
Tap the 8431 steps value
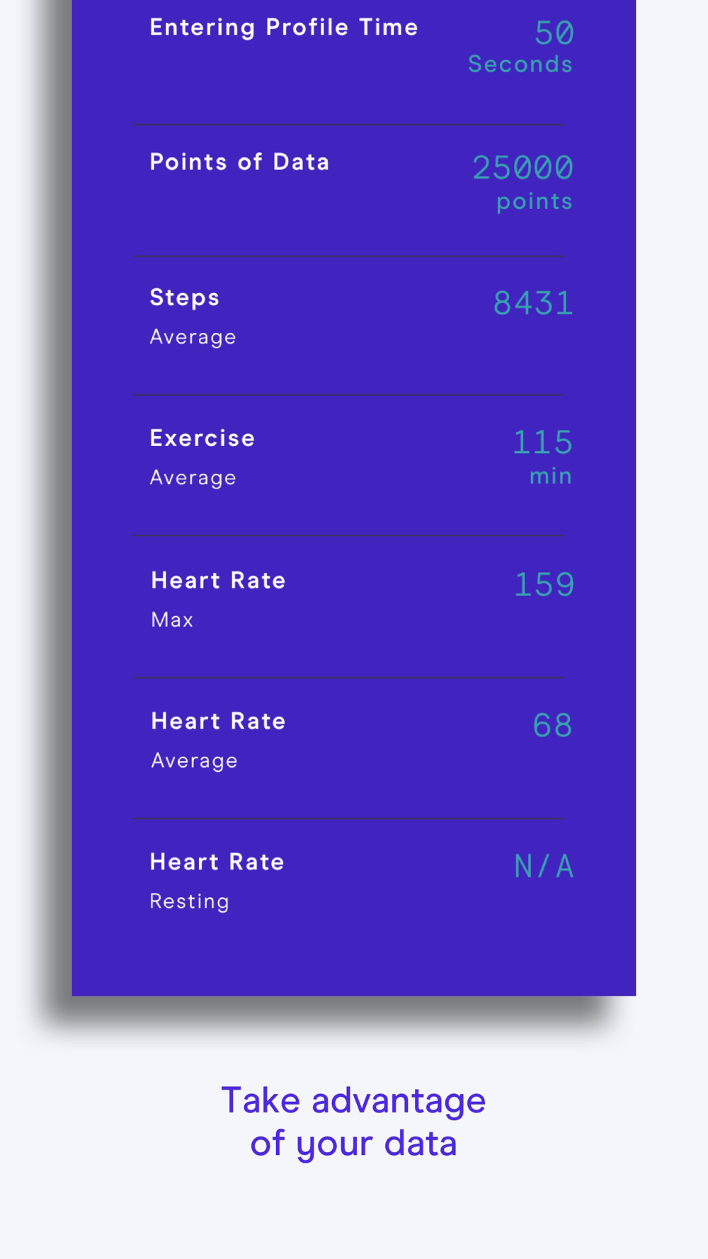pos(532,304)
